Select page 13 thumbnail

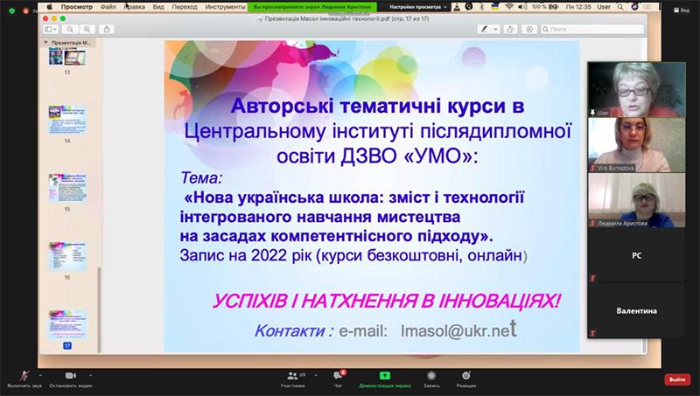pyautogui.click(x=67, y=57)
